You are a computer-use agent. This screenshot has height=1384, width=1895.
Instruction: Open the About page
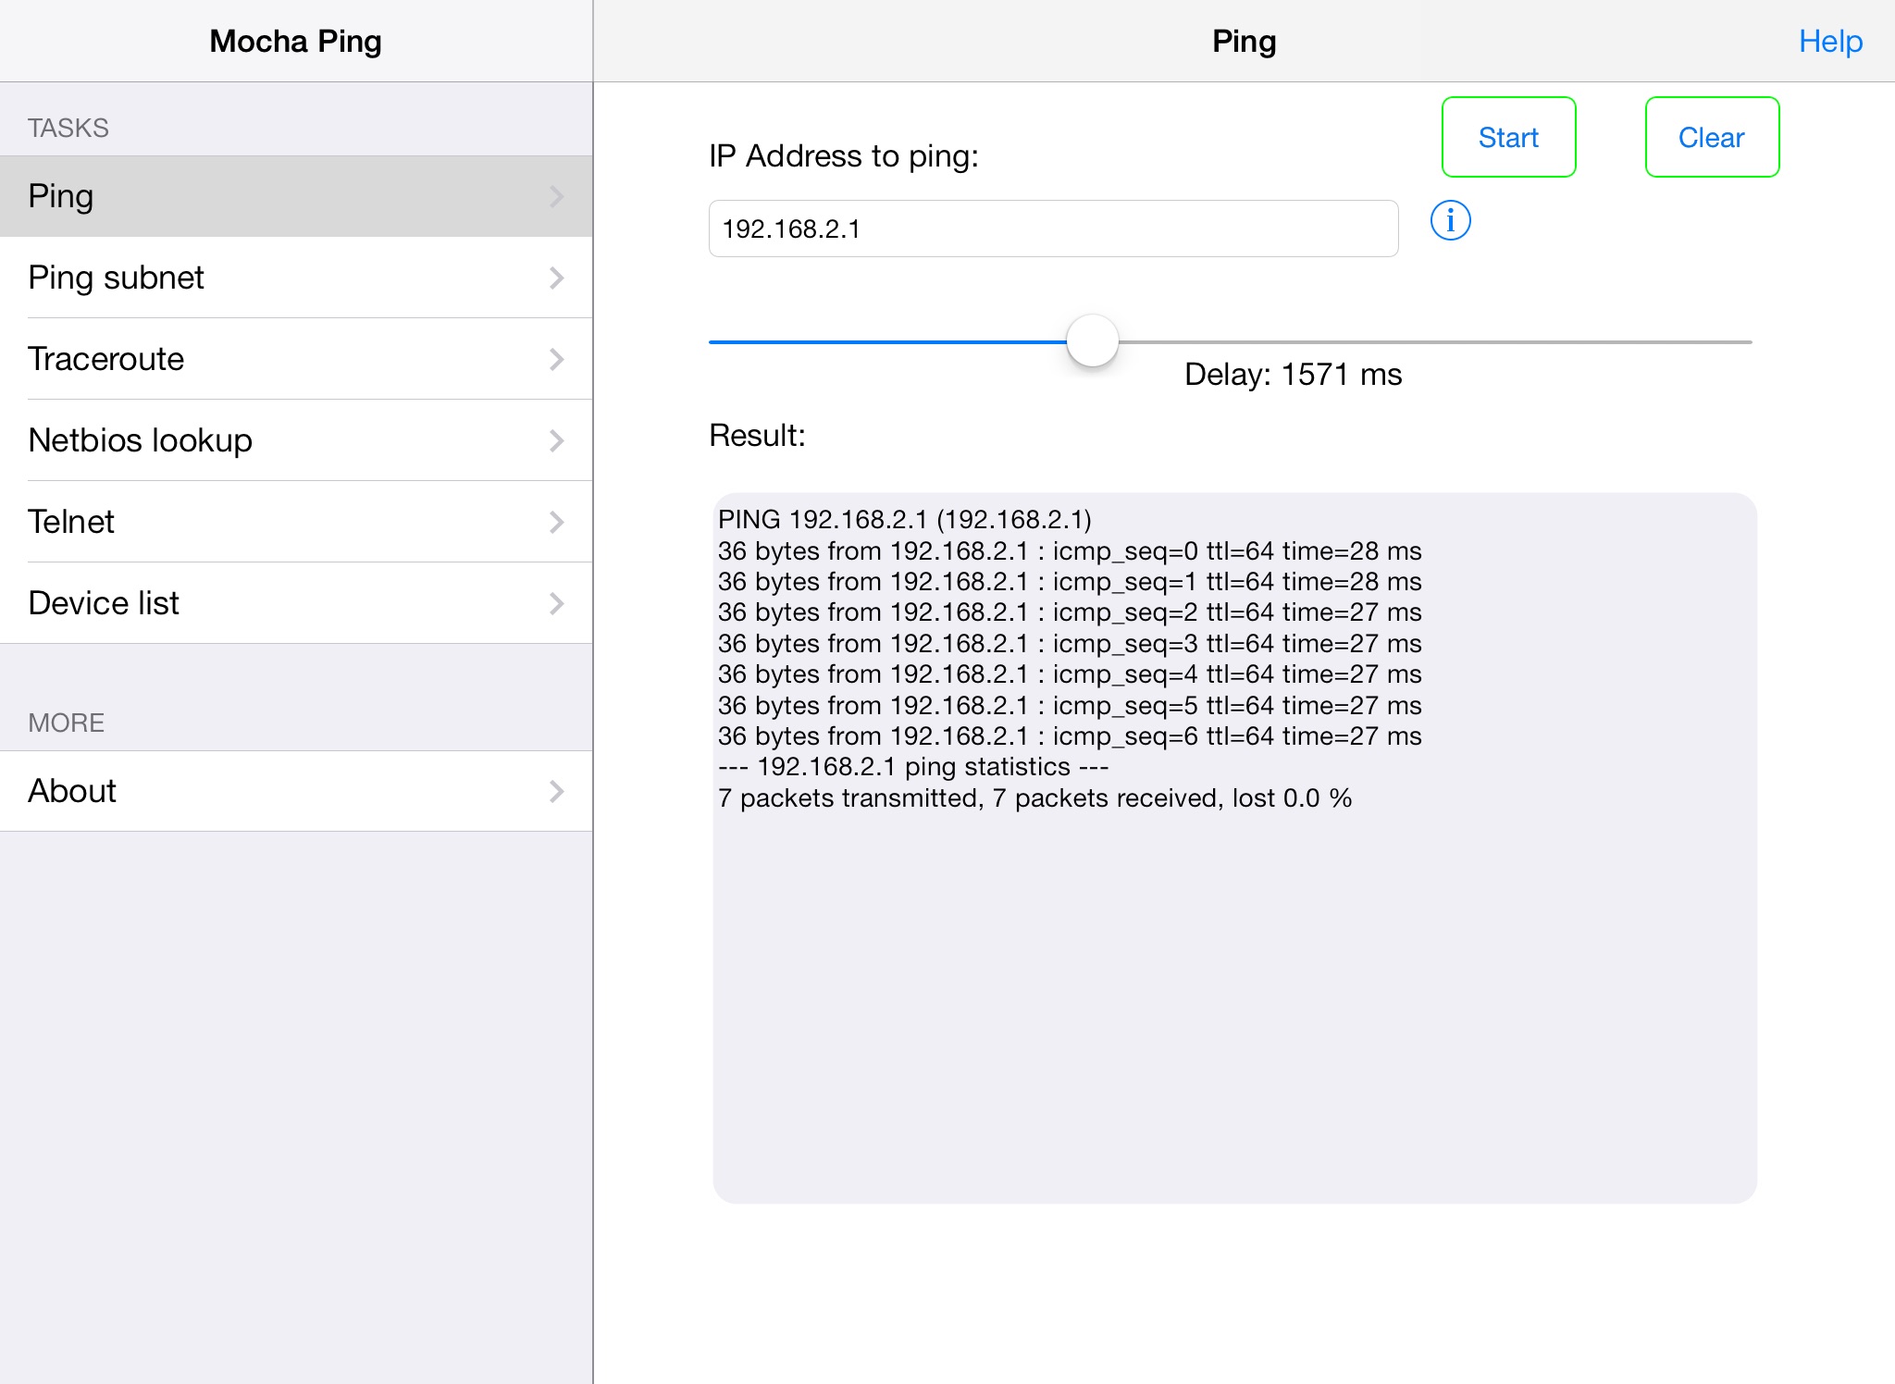pos(296,791)
